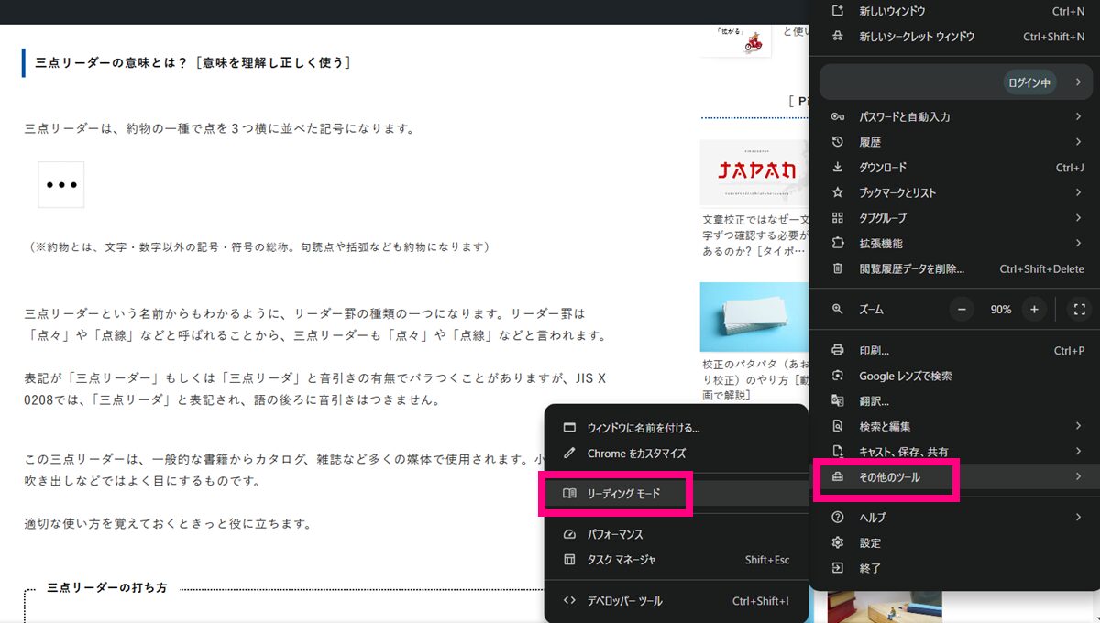Image resolution: width=1100 pixels, height=623 pixels.
Task: Click the デベロッパー ツール code icon
Action: [569, 601]
